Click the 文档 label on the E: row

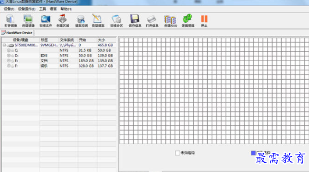pyautogui.click(x=44, y=61)
